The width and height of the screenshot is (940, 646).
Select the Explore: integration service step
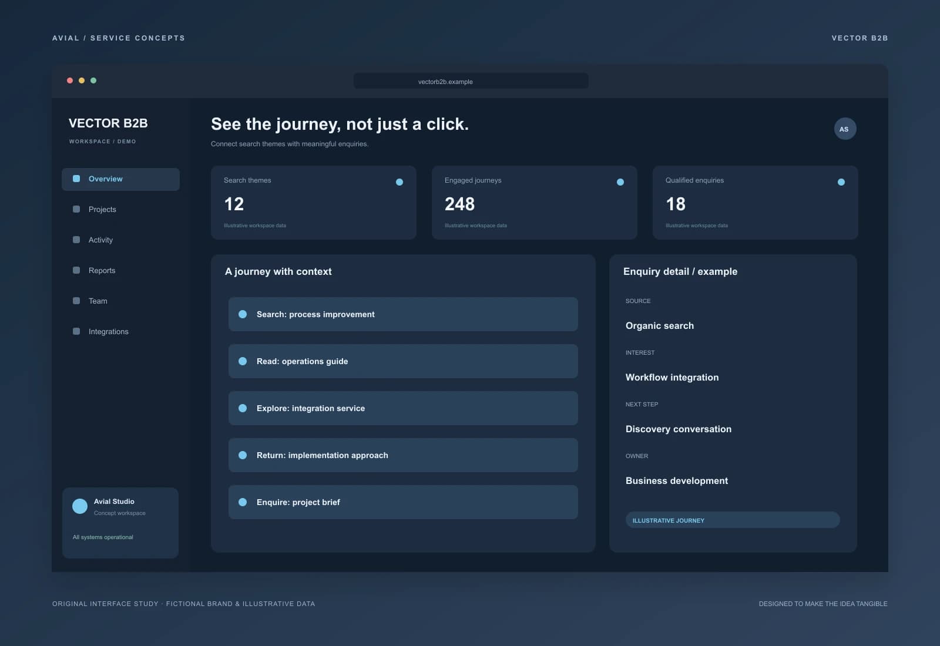tap(403, 408)
